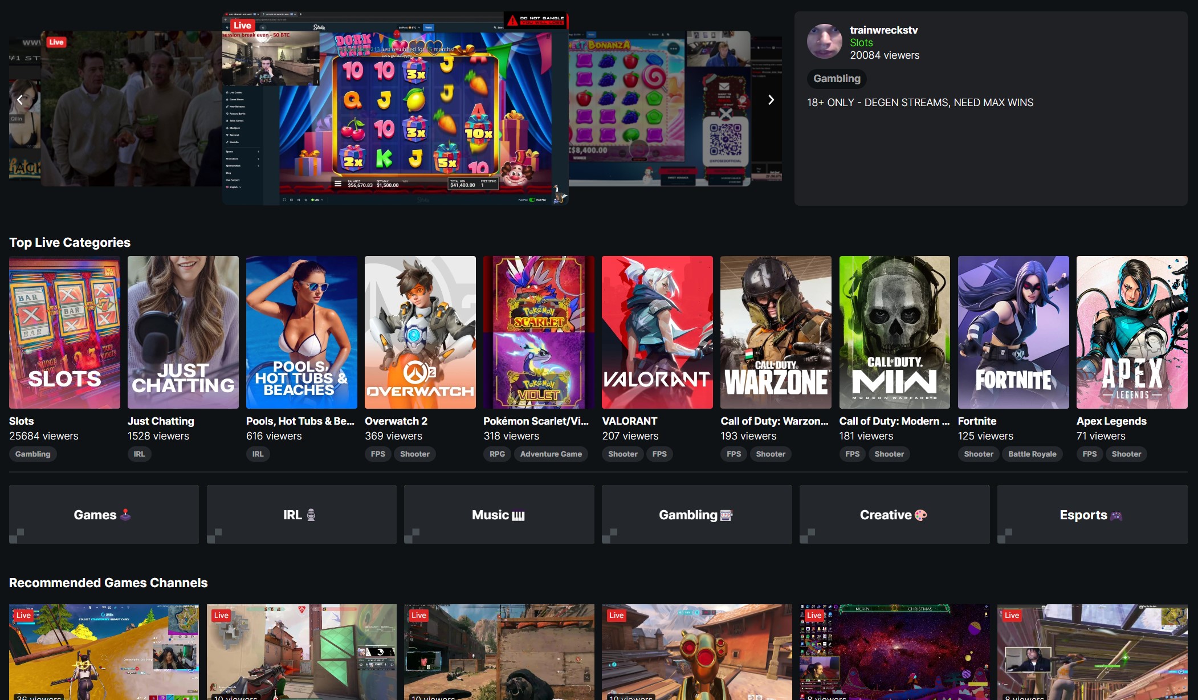Open the Merry Christmas space stream
Viewport: 1198px width, 700px height.
(x=895, y=652)
